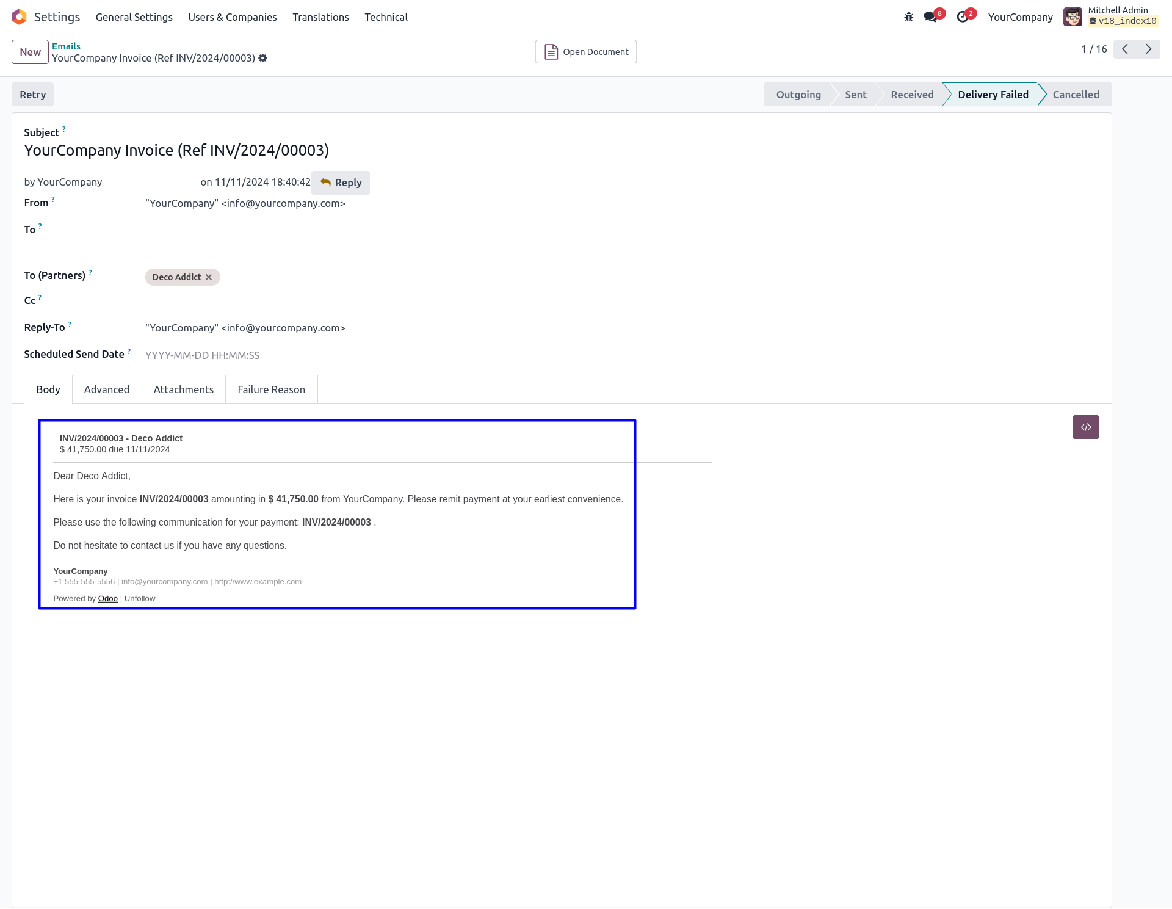This screenshot has width=1172, height=909.
Task: Click the gear icon beside record title
Action: coord(263,58)
